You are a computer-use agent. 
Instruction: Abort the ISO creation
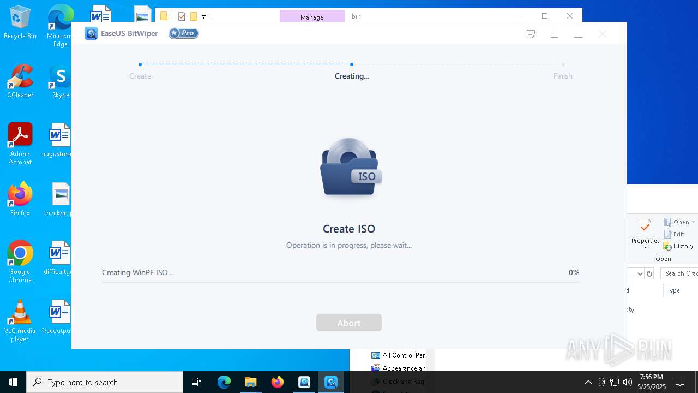pyautogui.click(x=349, y=323)
